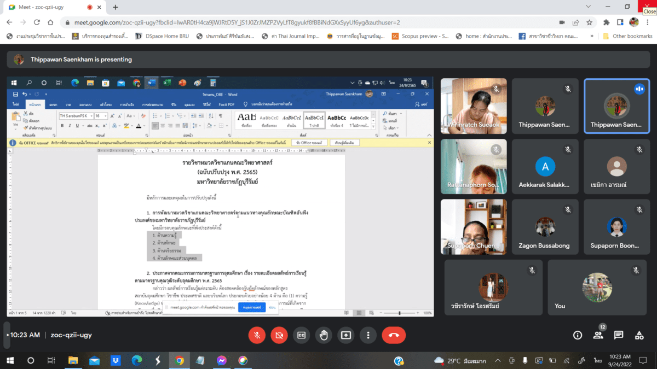Click Task View icon on taskbar

tap(51, 361)
